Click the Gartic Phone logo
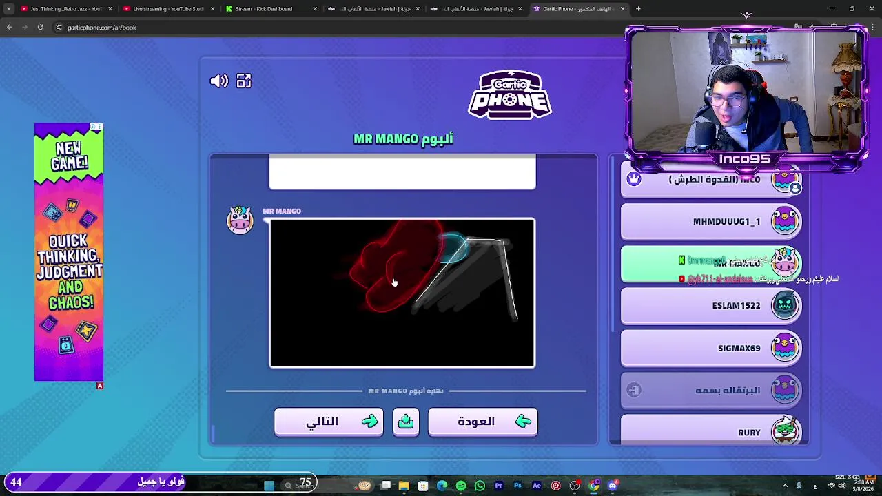882x496 pixels. pos(510,94)
